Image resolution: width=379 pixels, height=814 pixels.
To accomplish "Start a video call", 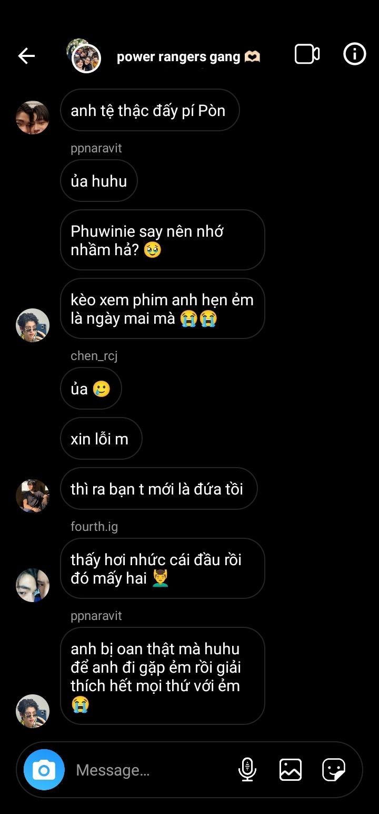I will coord(307,54).
